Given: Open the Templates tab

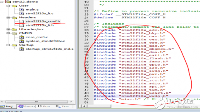Looking at the screenshot, I should 64,106.
